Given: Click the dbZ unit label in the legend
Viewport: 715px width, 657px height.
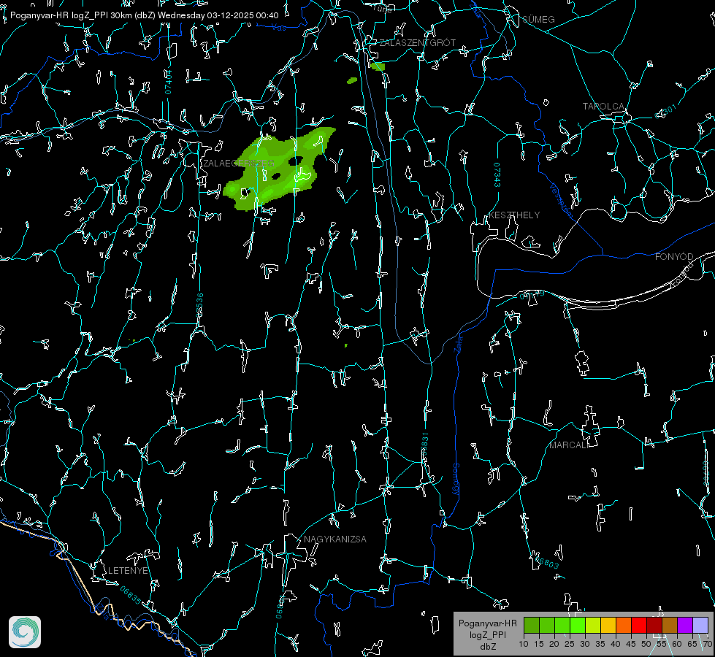Looking at the screenshot, I should pyautogui.click(x=487, y=646).
